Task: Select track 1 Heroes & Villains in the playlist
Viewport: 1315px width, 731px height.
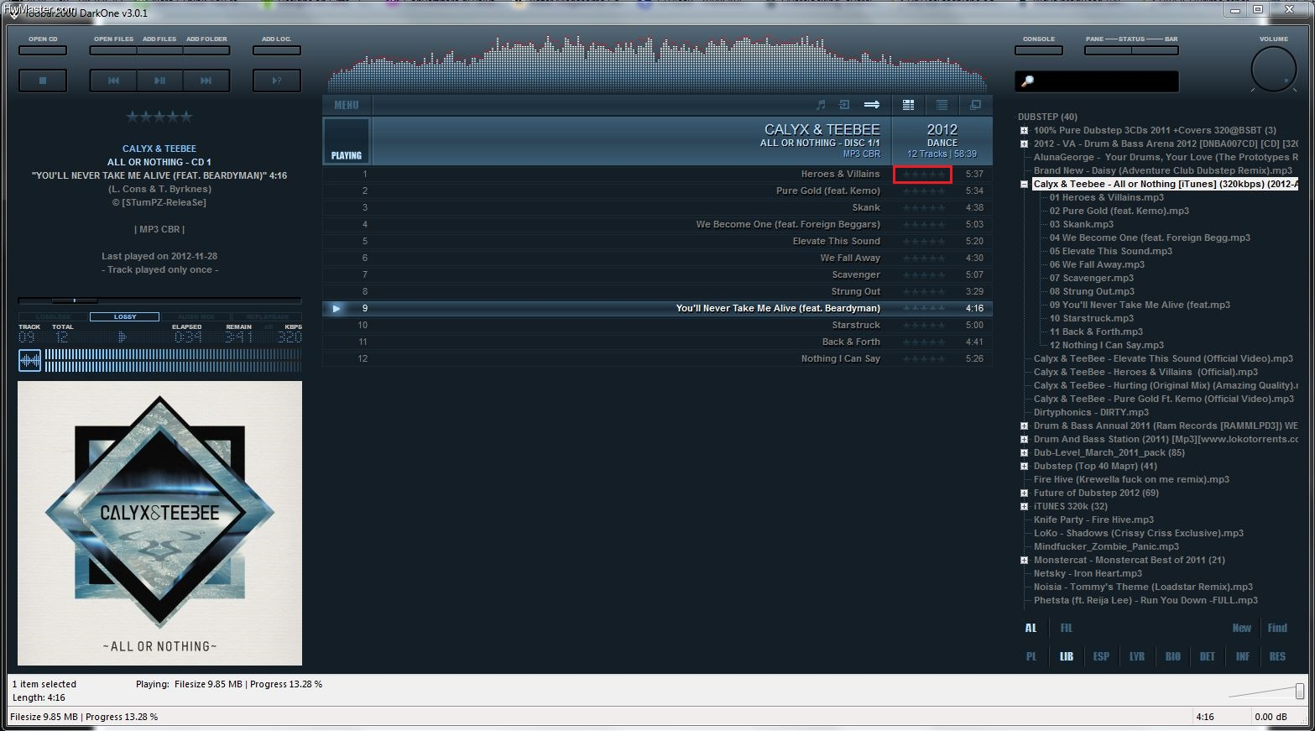Action: 657,174
